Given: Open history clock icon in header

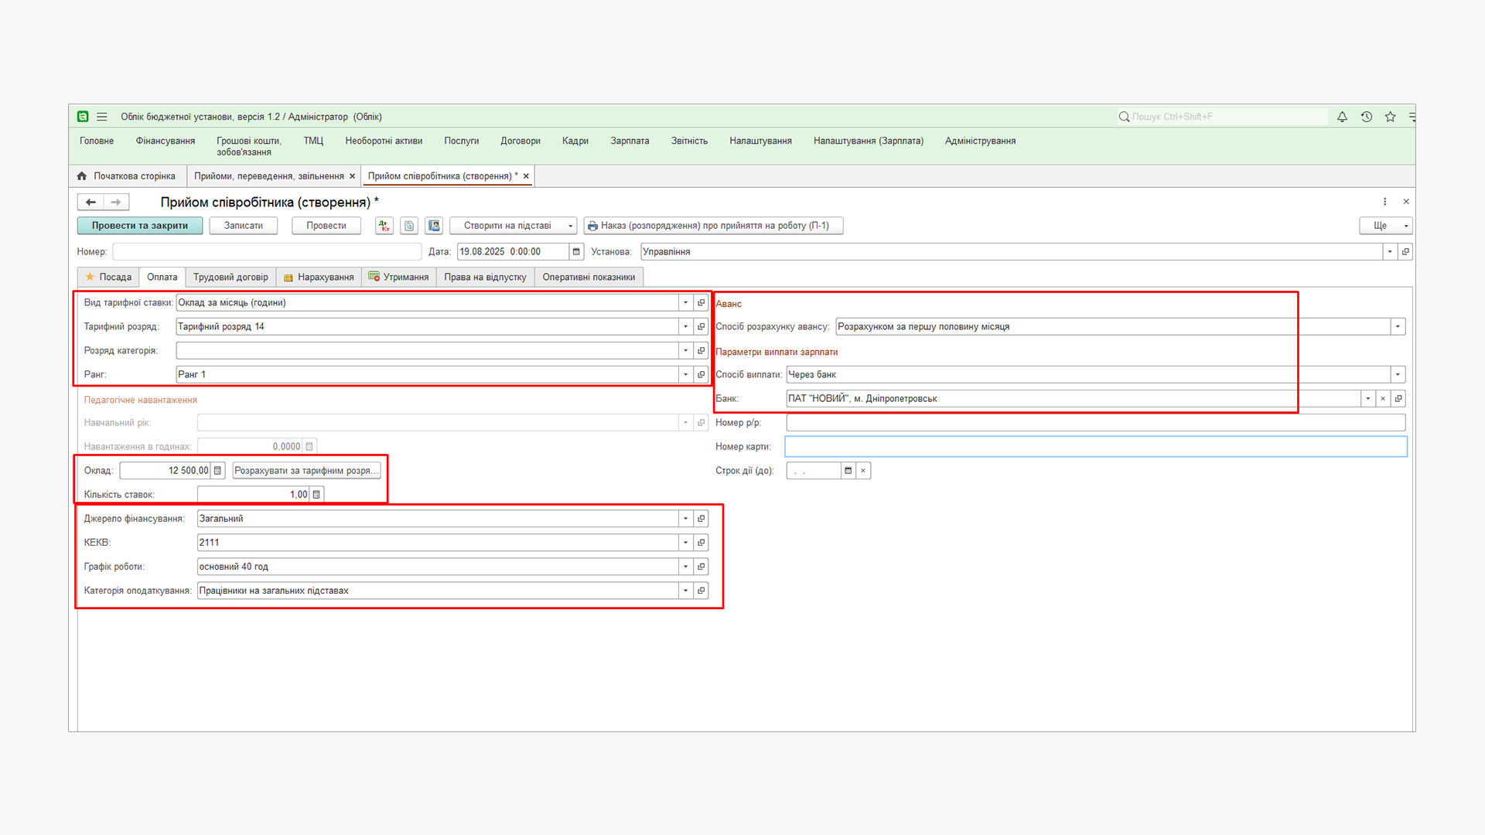Looking at the screenshot, I should [x=1367, y=117].
